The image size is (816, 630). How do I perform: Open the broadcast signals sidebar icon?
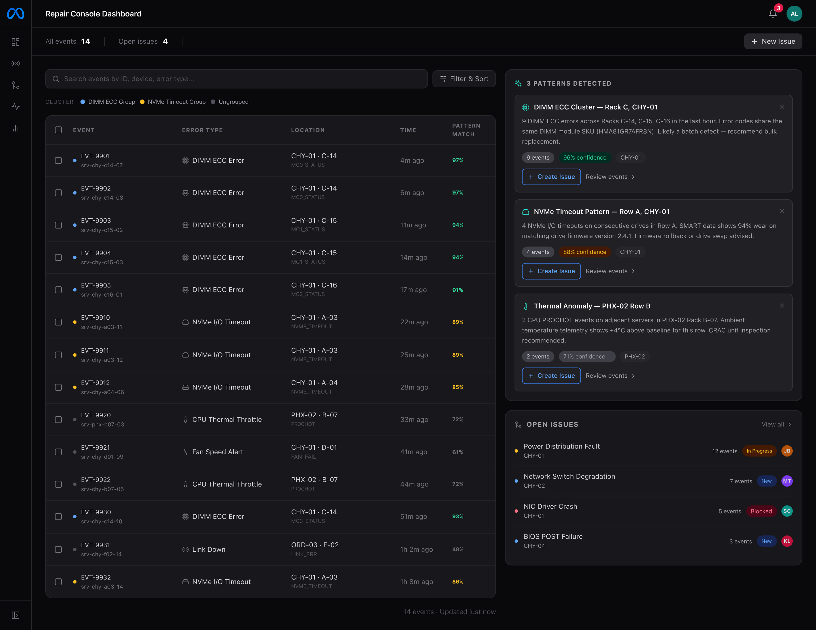pos(16,64)
